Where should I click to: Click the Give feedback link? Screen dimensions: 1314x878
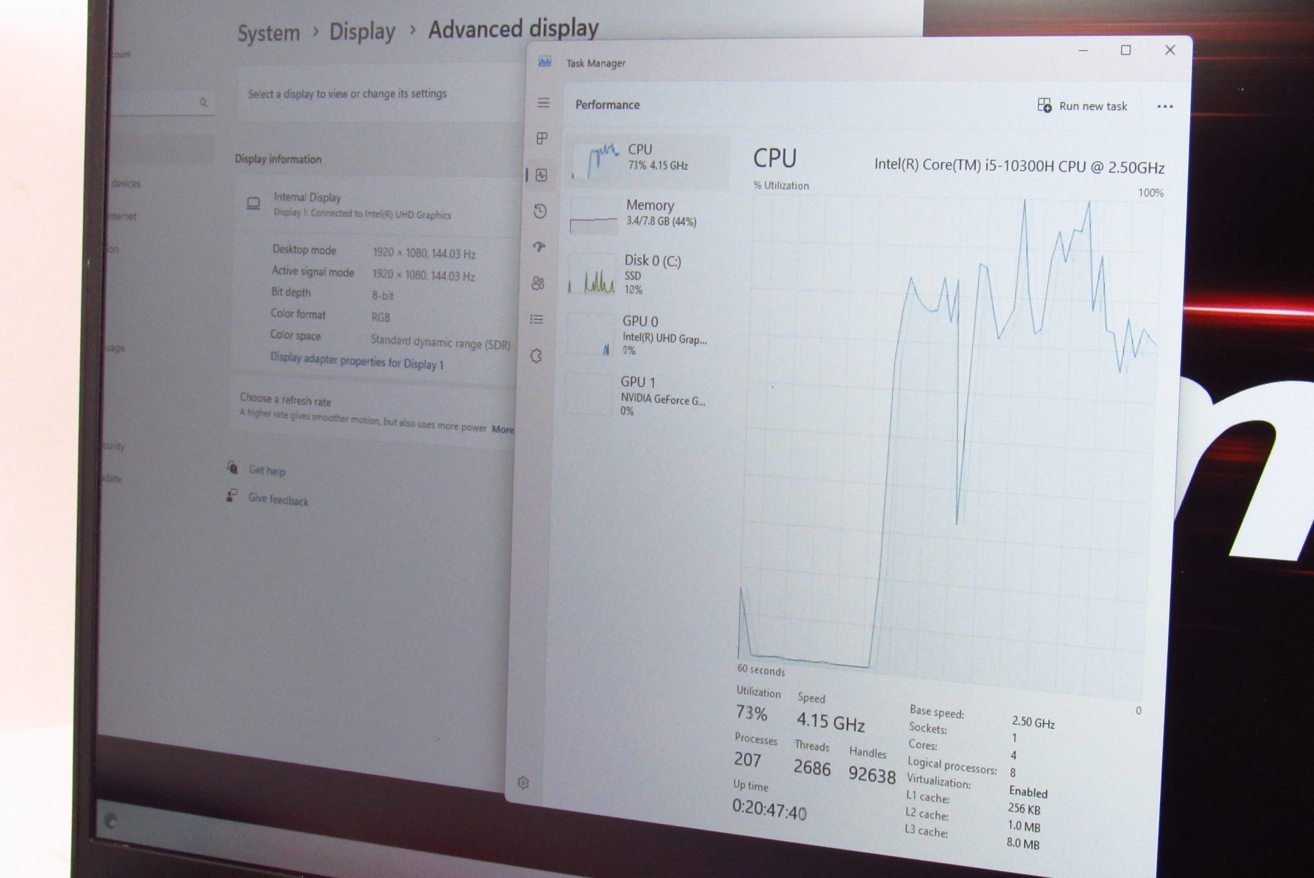[278, 499]
